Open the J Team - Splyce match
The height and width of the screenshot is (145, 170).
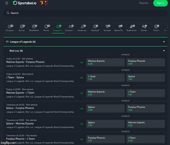15,77
